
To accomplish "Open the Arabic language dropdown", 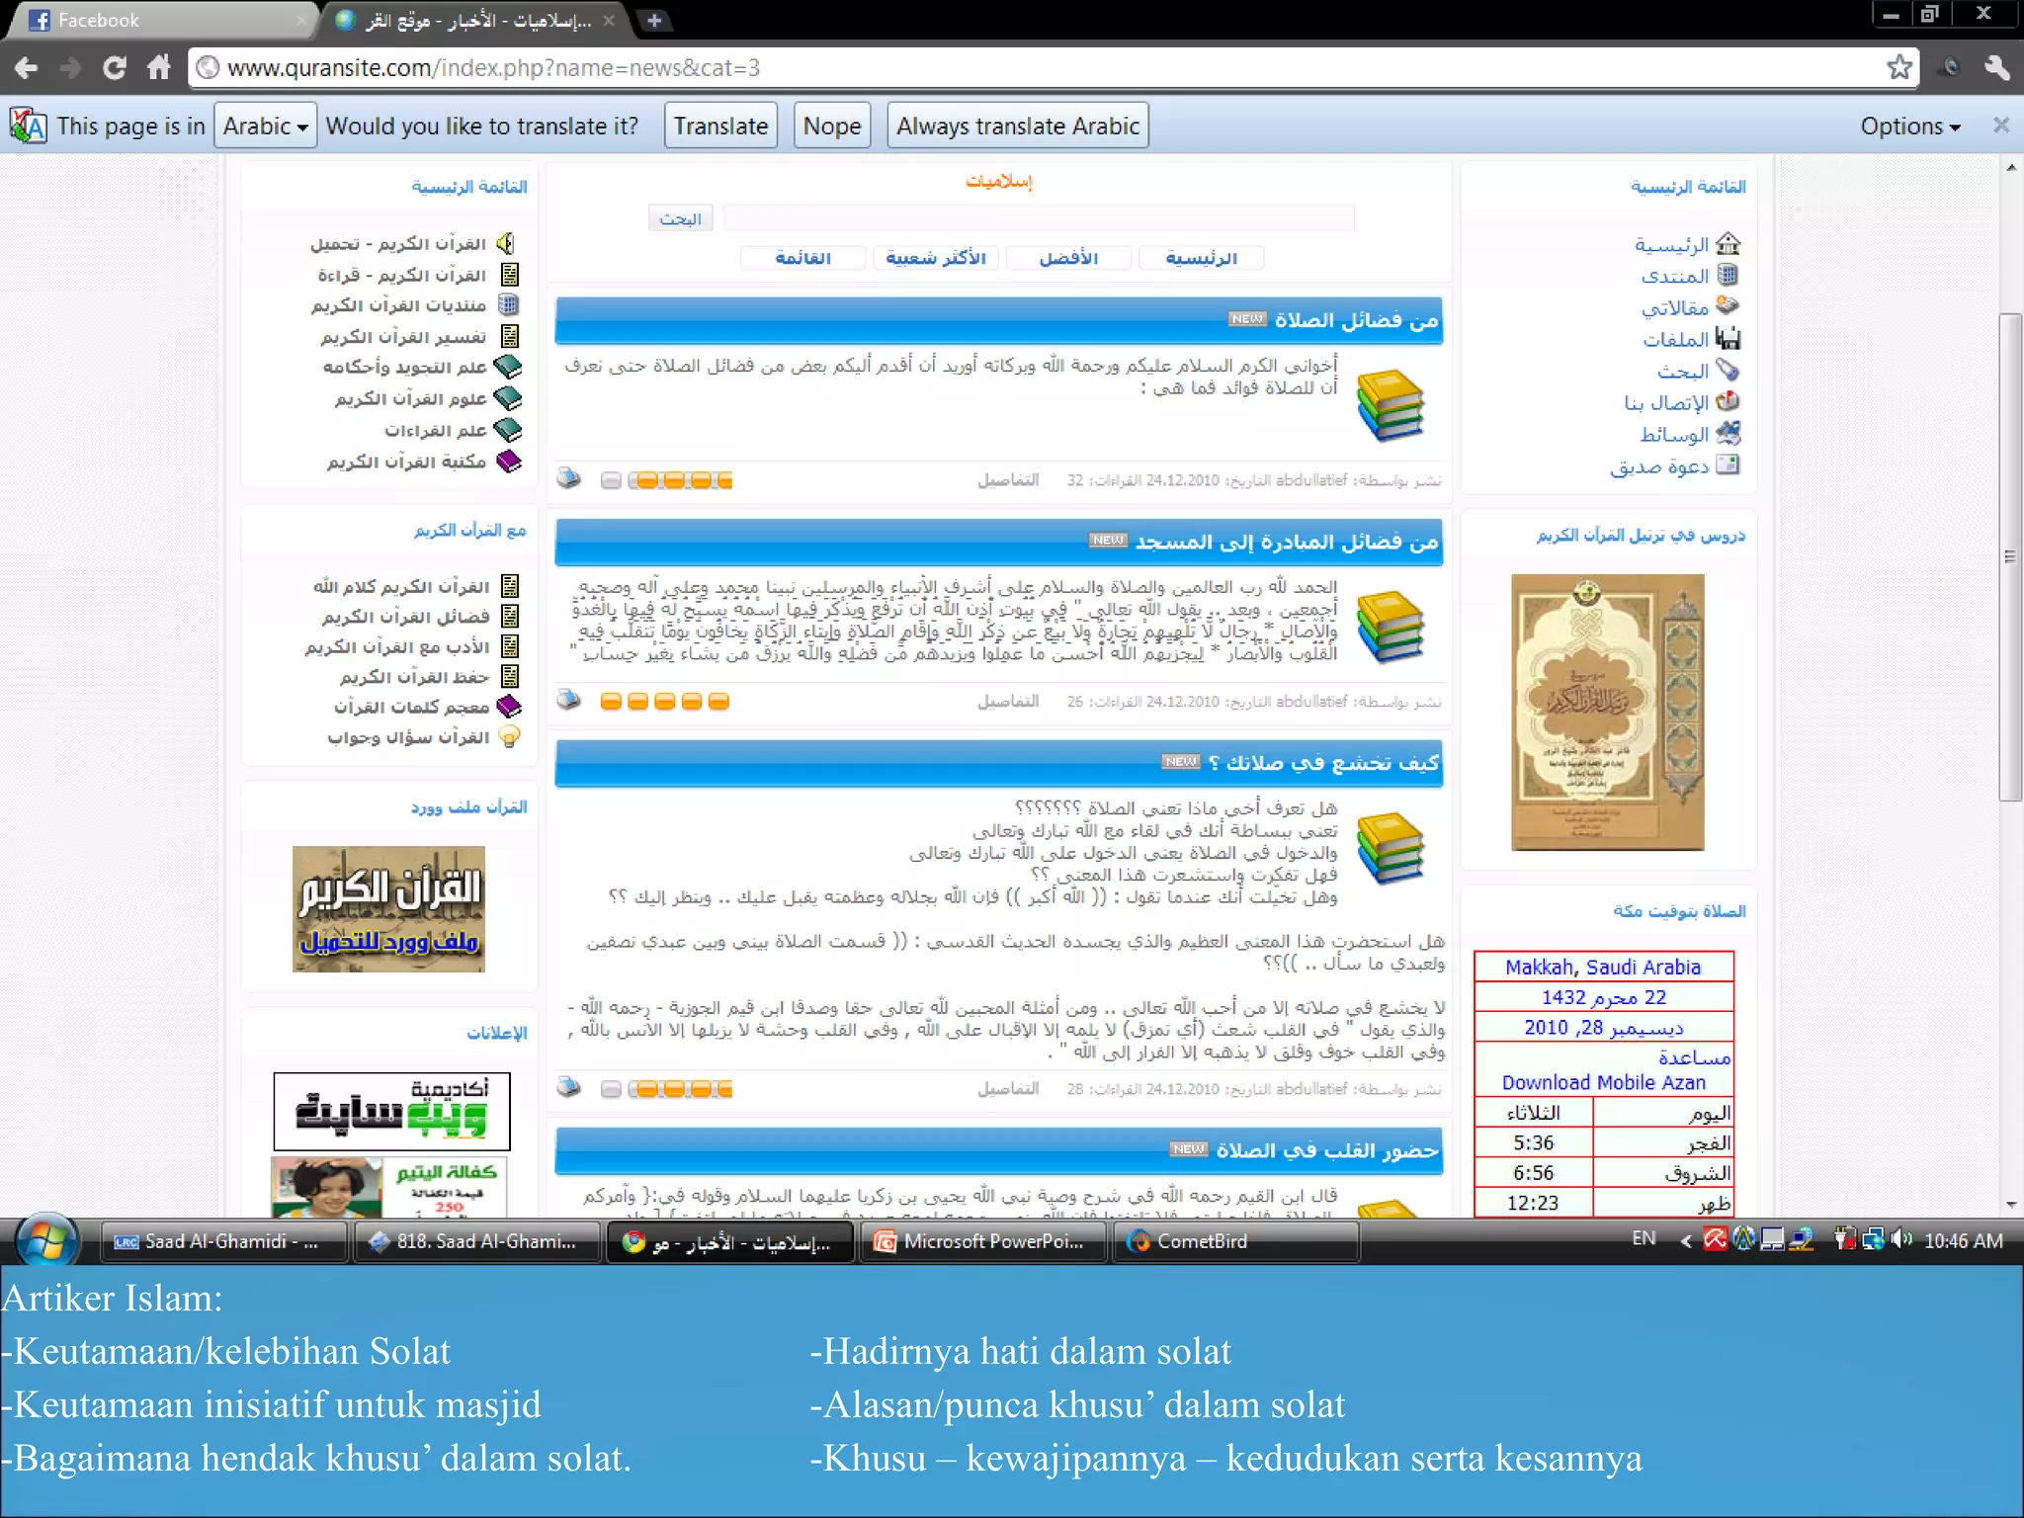I will coord(265,126).
